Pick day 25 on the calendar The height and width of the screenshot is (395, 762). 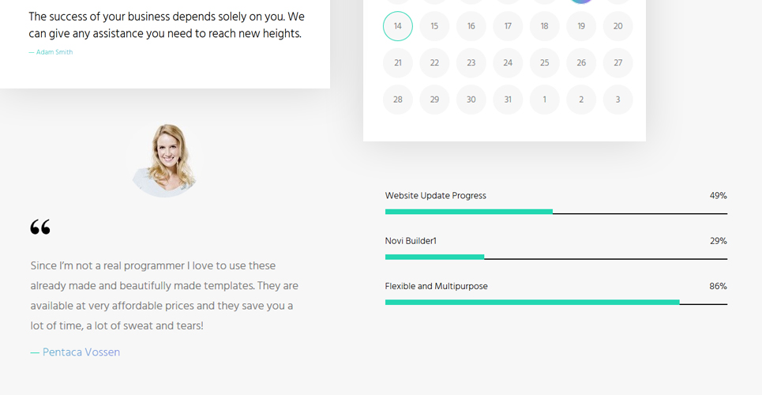coord(544,62)
